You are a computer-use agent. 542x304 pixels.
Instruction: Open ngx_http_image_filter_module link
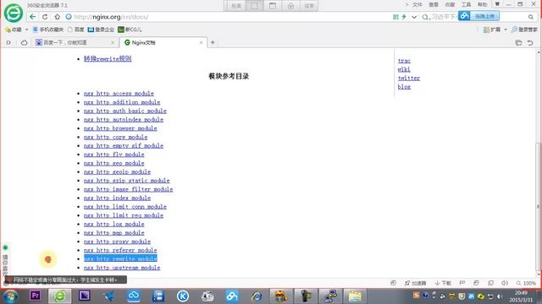click(x=128, y=189)
